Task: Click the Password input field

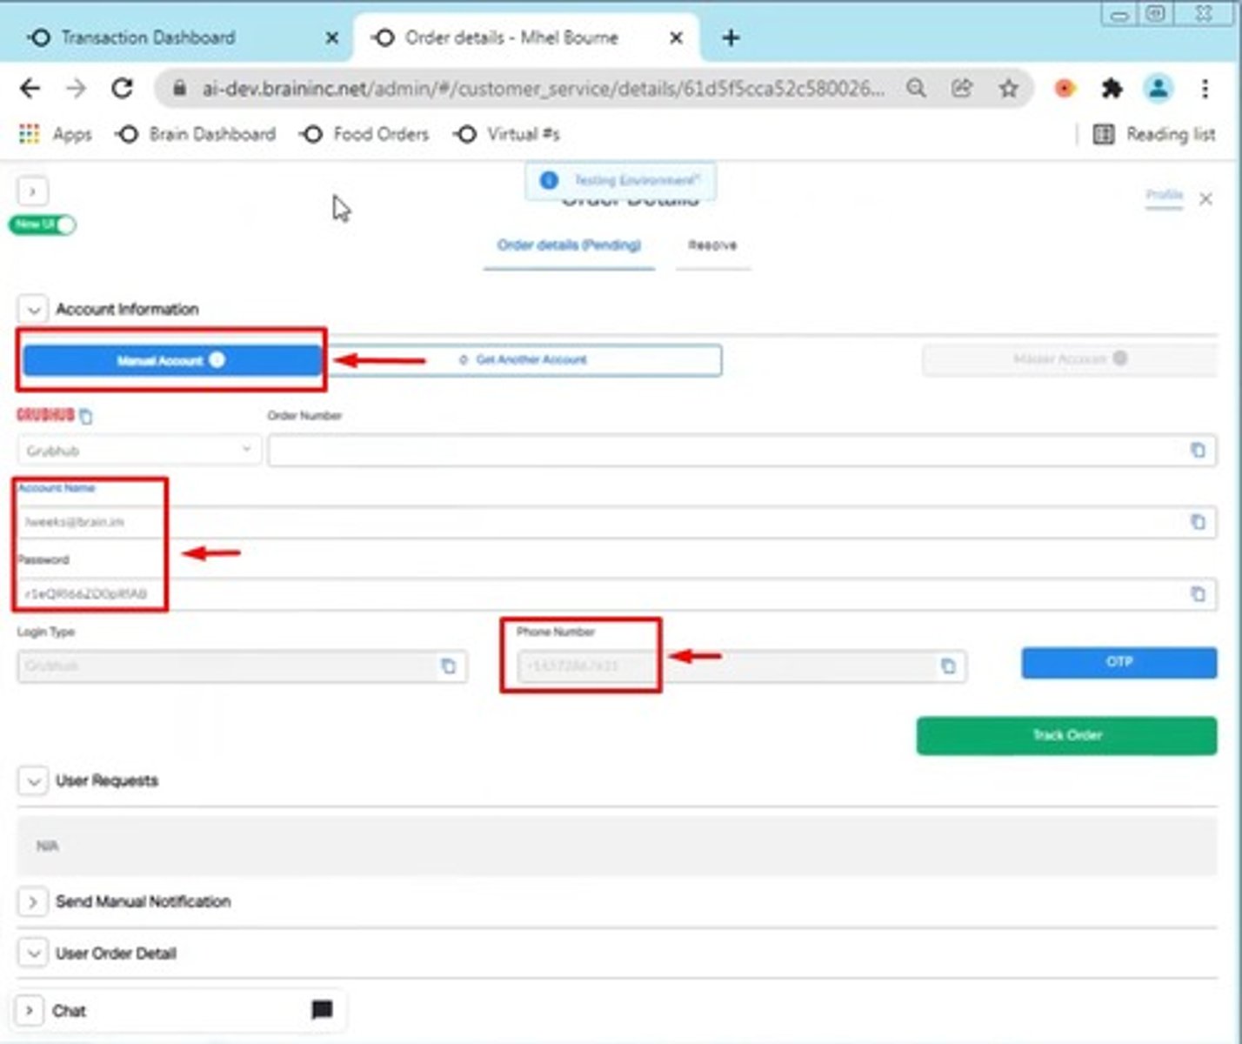Action: click(x=617, y=593)
